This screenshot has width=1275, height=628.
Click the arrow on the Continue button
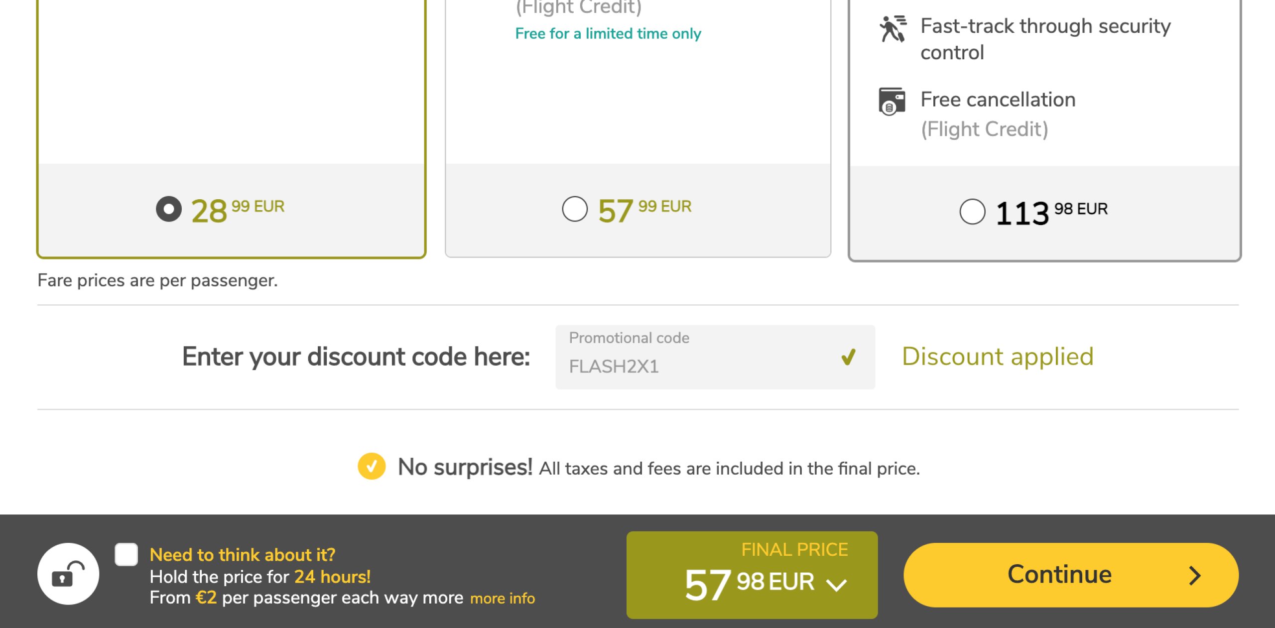click(x=1194, y=575)
